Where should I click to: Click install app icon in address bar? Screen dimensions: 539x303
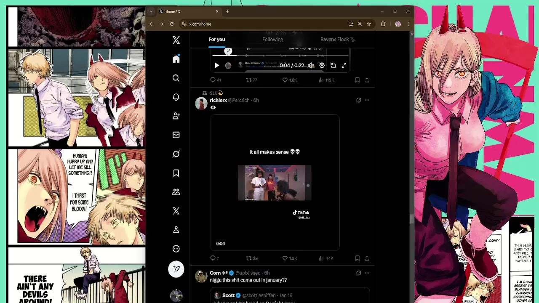351,24
